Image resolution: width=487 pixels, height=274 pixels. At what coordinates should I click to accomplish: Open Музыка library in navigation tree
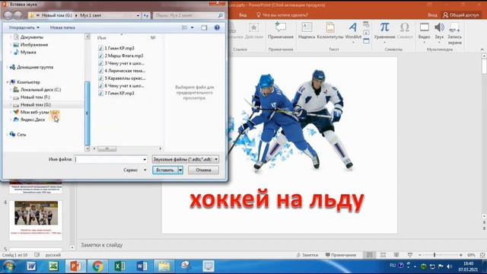click(25, 53)
